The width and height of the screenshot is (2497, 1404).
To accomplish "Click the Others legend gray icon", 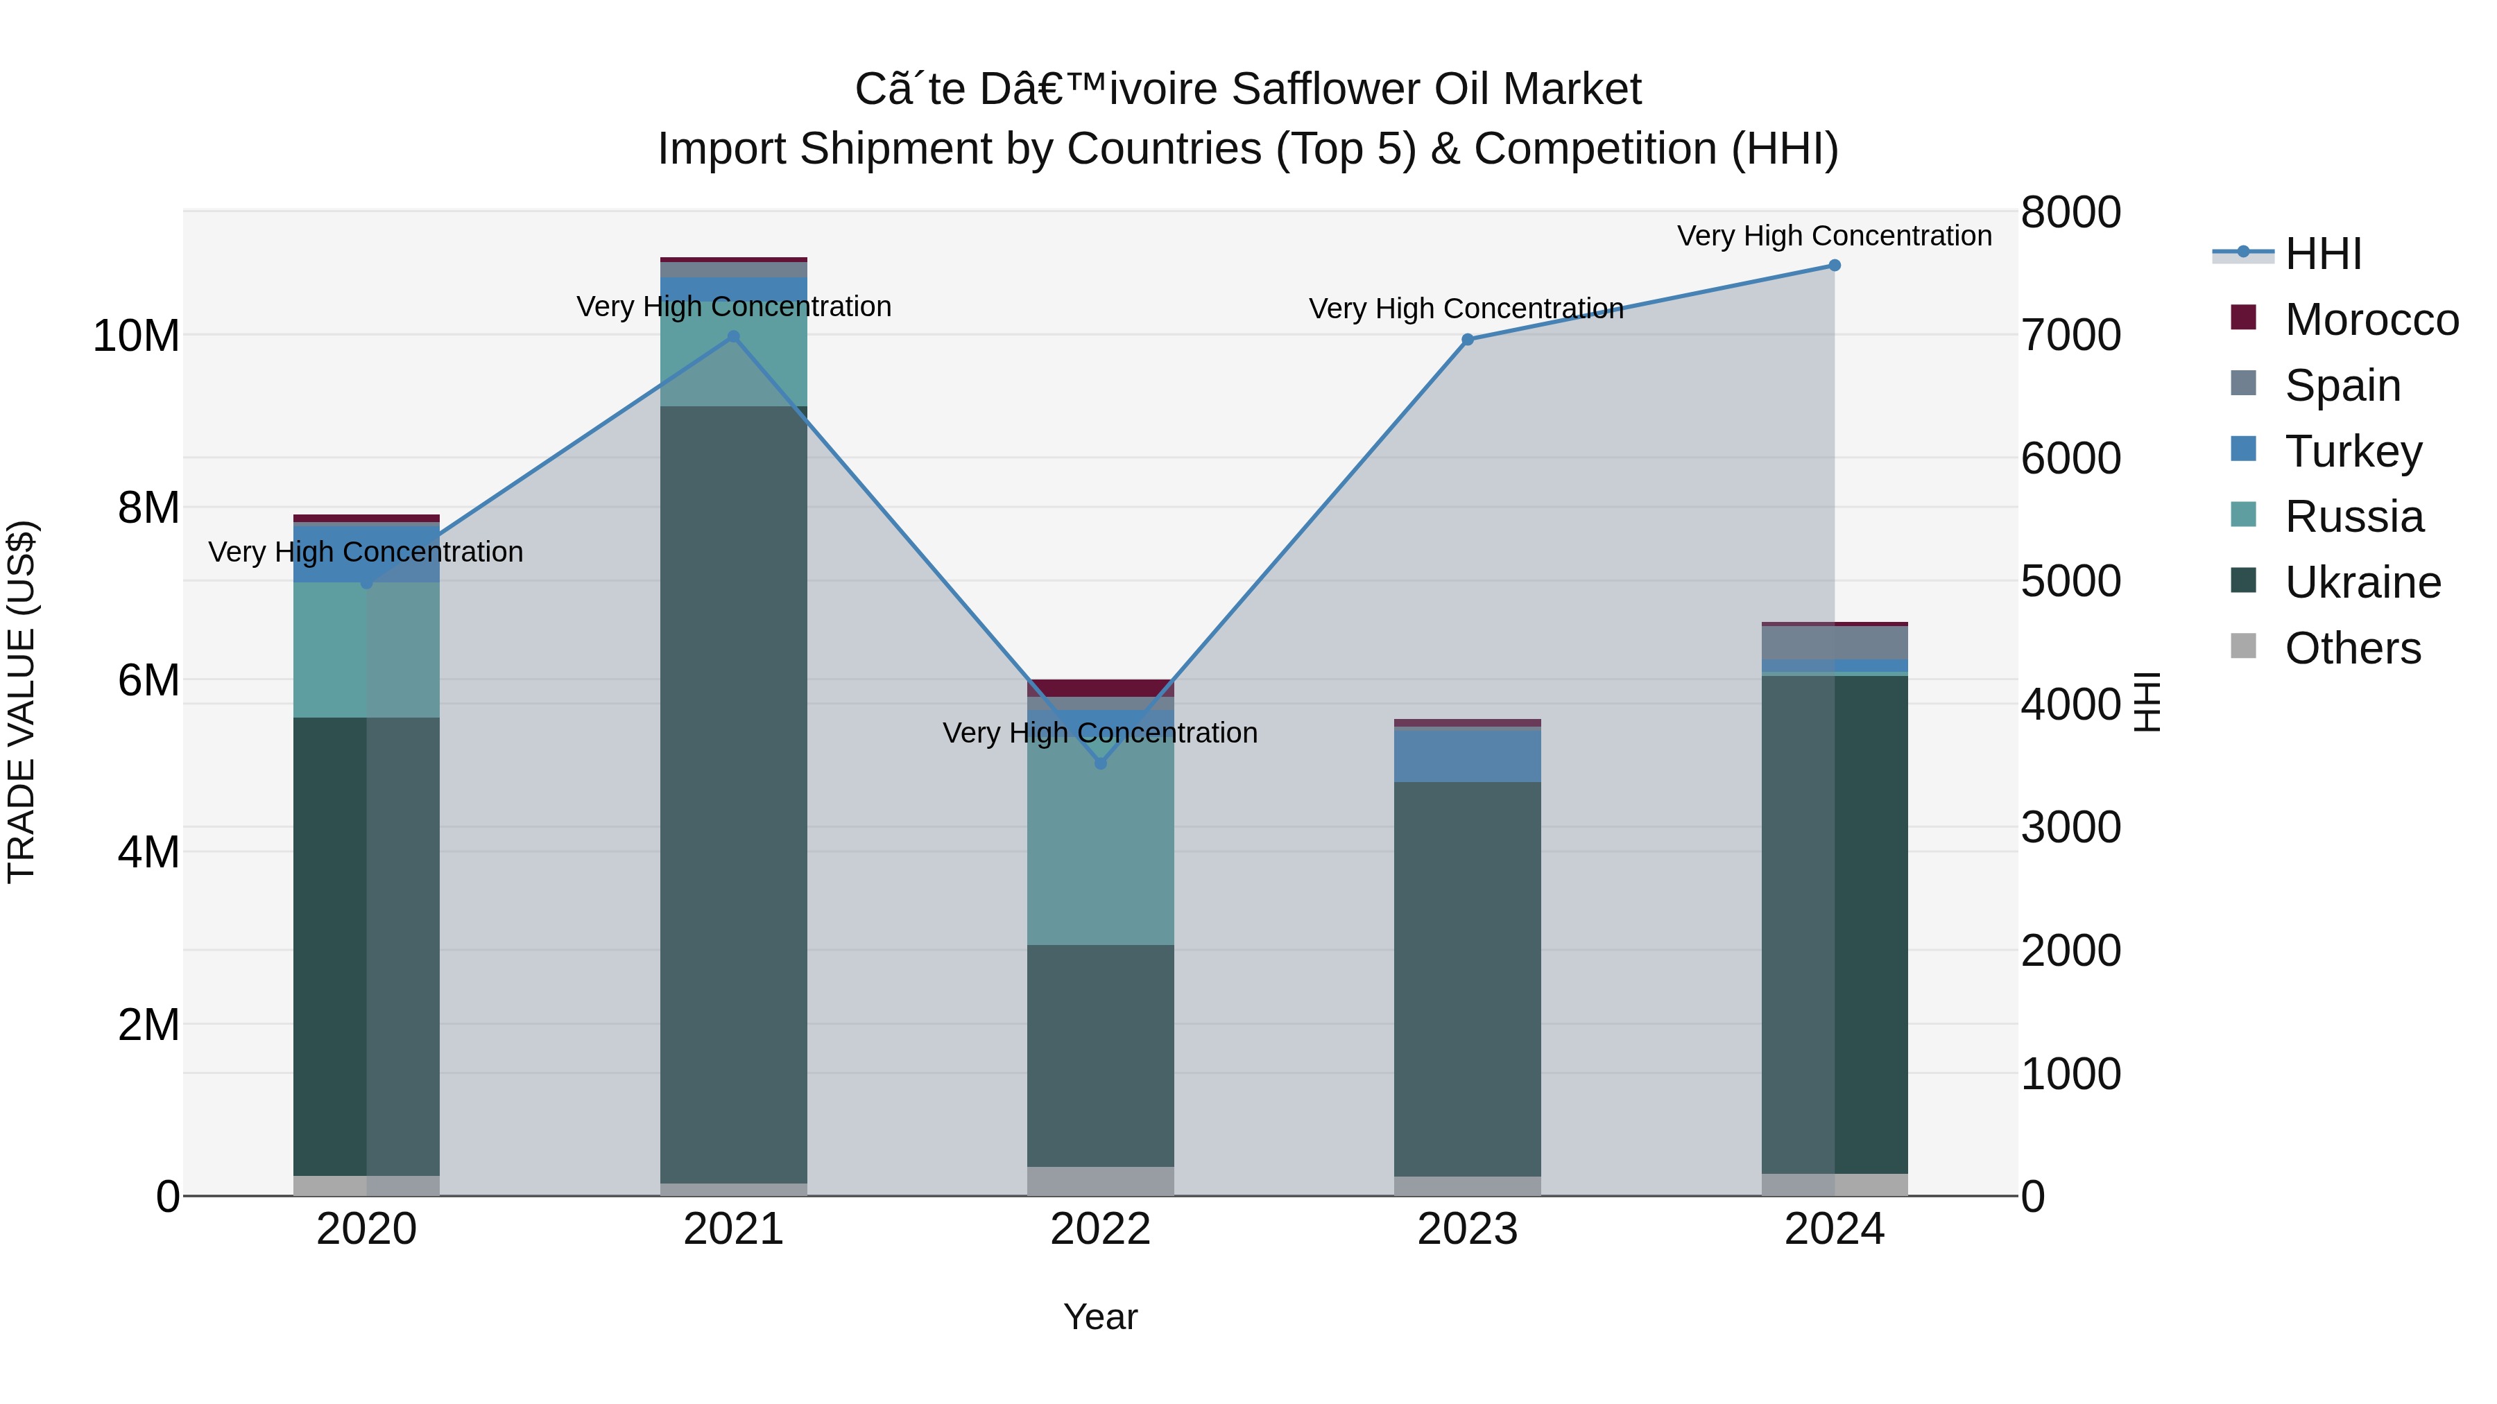I will 2243,646.
